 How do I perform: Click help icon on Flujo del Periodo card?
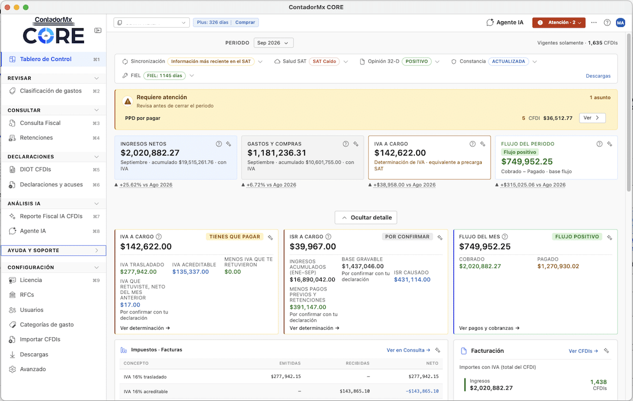(600, 144)
